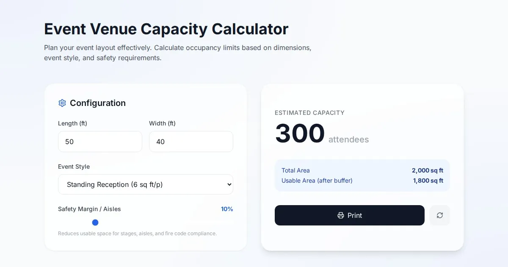
Task: Click the printer icon on Print button
Action: 341,215
